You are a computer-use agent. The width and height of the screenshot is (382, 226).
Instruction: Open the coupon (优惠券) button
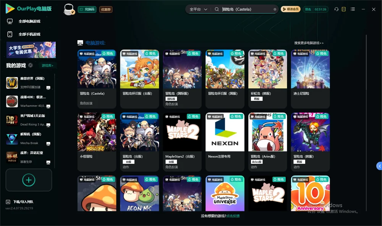106,9
